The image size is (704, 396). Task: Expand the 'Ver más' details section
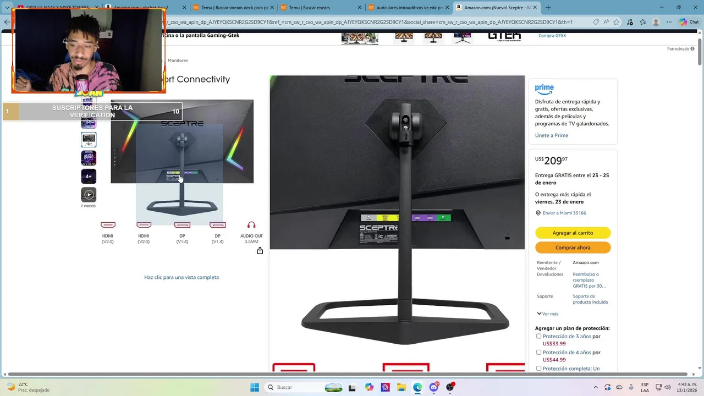point(548,314)
